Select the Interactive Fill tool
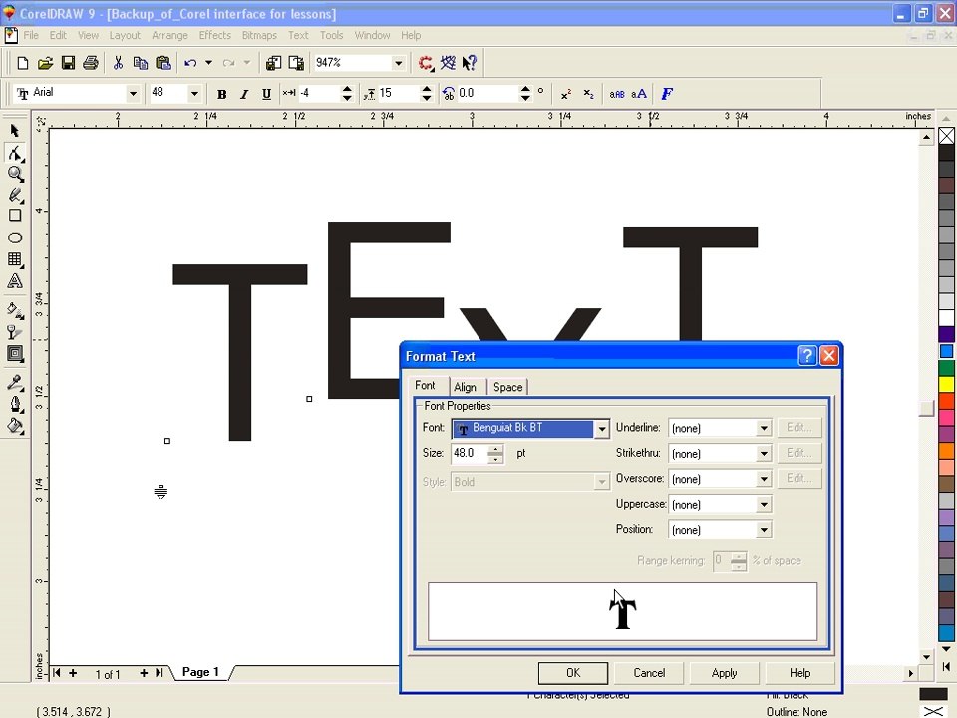 pyautogui.click(x=15, y=310)
